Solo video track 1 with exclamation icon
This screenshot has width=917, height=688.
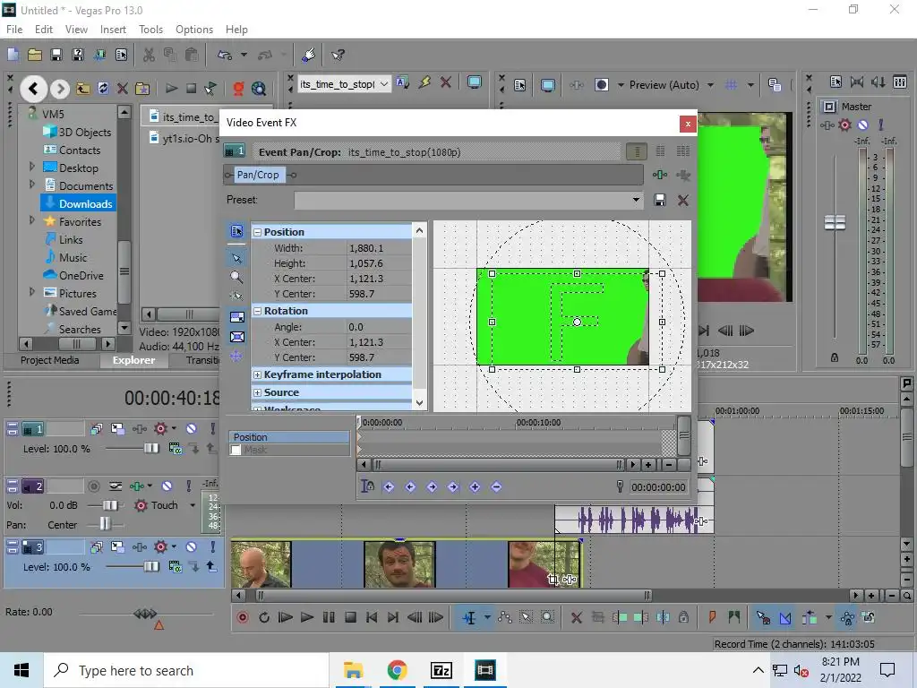[x=213, y=429]
